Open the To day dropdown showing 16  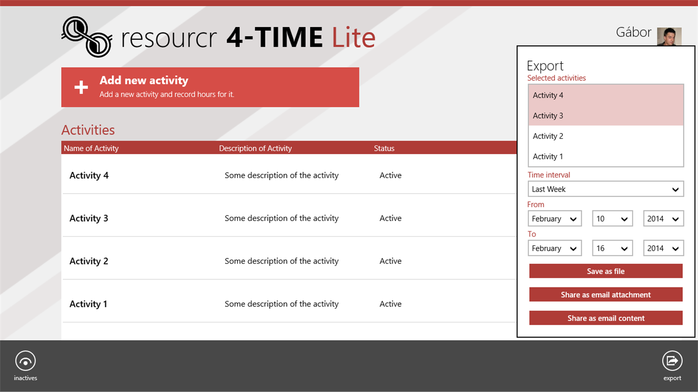tap(612, 248)
